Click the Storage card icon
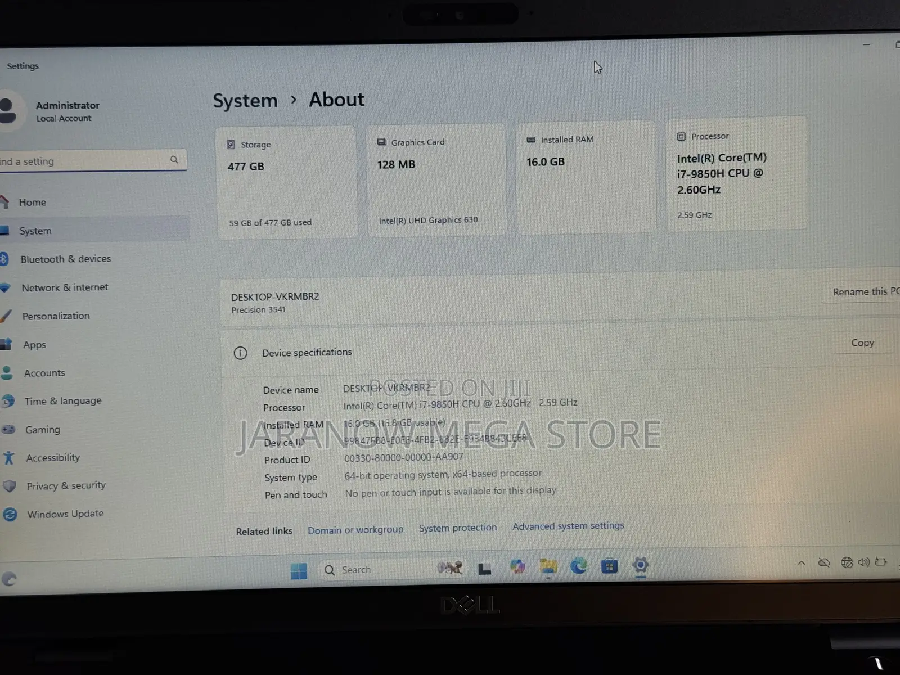 click(x=231, y=145)
